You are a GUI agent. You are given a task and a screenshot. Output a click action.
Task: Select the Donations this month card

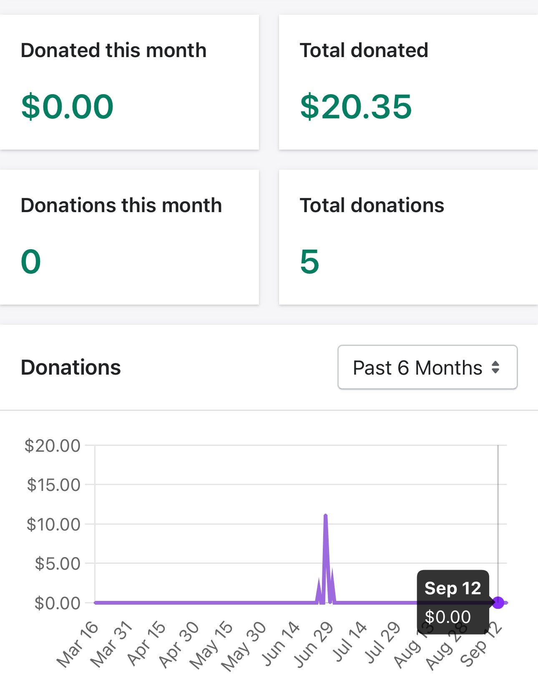[x=129, y=237]
